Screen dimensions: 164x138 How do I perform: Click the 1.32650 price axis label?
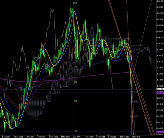point(160,50)
